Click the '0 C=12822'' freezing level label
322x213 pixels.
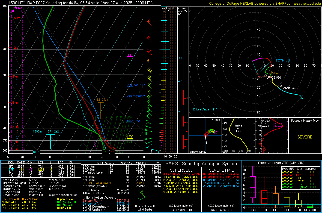pos(135,121)
